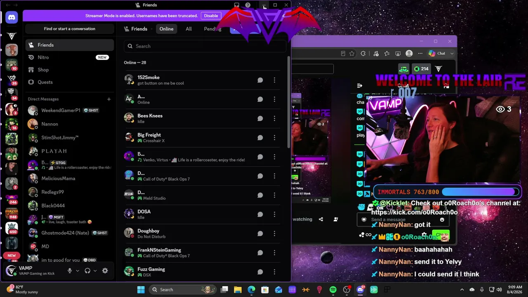Expand microphone input options arrow

(x=78, y=271)
